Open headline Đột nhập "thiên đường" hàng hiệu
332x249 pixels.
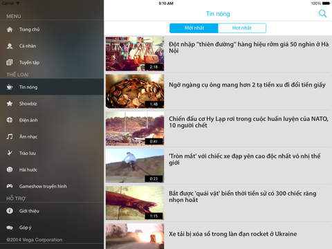[x=249, y=47]
